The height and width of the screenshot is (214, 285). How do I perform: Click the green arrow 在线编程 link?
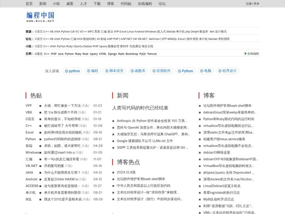[x=252, y=53]
